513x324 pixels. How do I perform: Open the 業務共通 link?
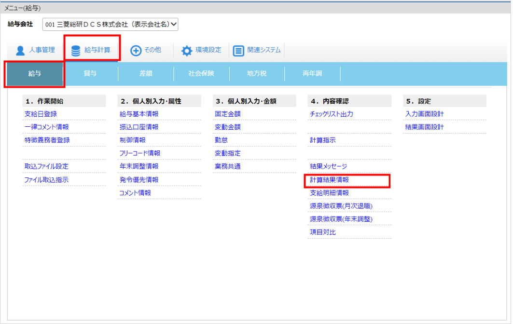point(228,166)
